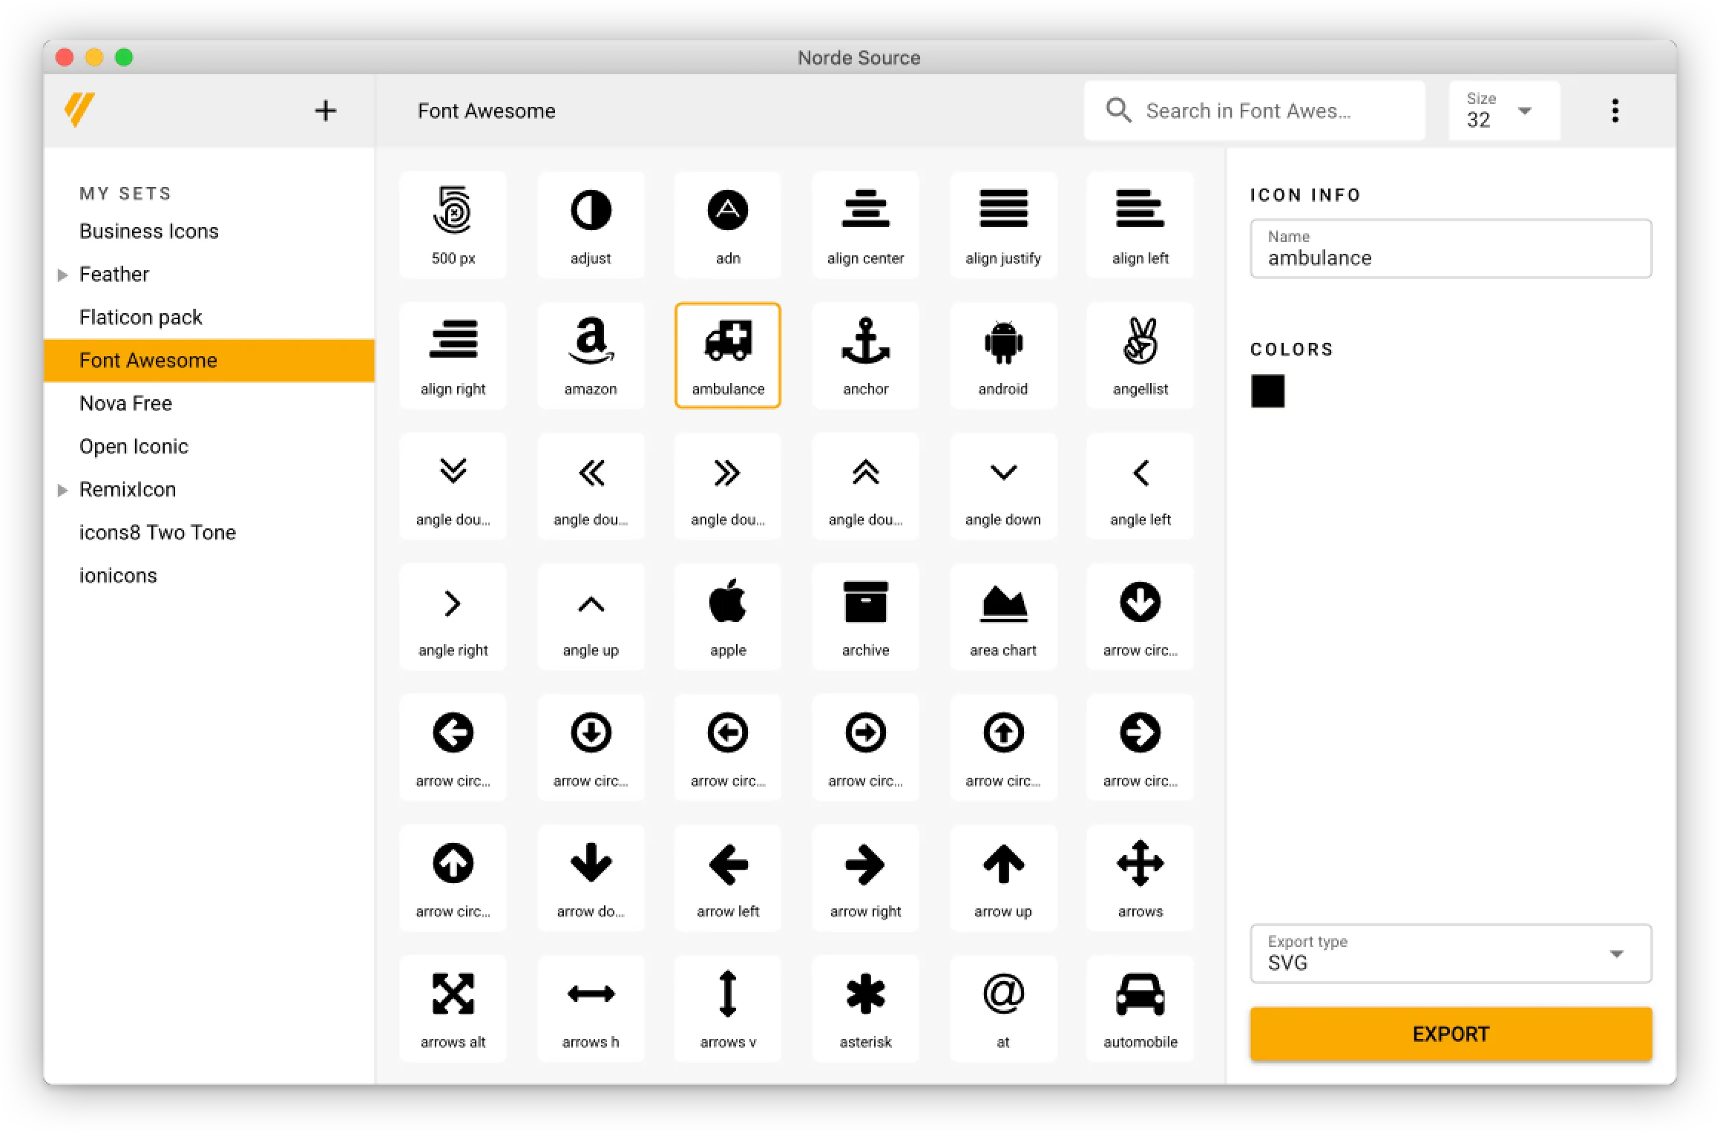1720x1131 pixels.
Task: Expand the Feather icon set
Action: (62, 274)
